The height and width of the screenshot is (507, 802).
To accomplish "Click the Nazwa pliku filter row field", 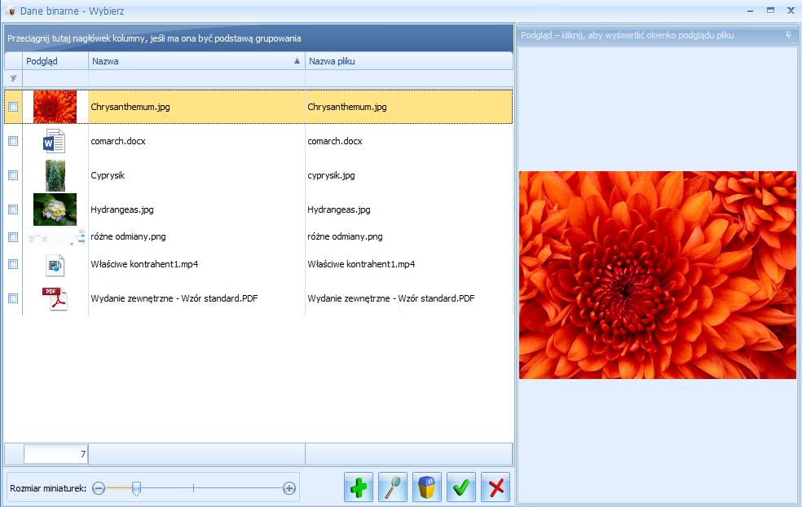I will click(408, 78).
